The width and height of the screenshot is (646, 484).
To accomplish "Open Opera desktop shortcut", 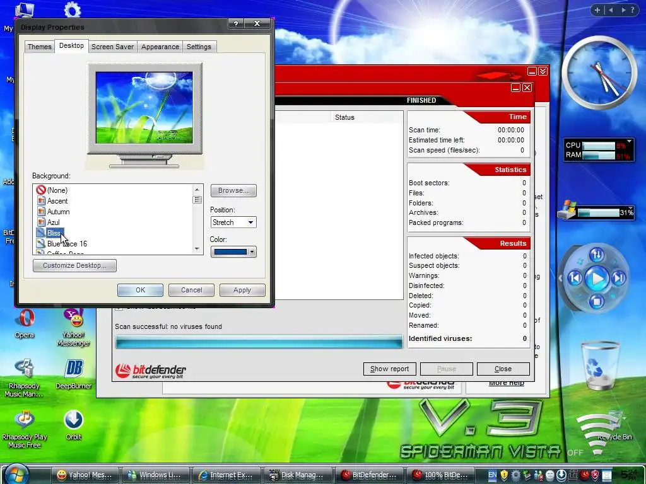I will coord(25,324).
